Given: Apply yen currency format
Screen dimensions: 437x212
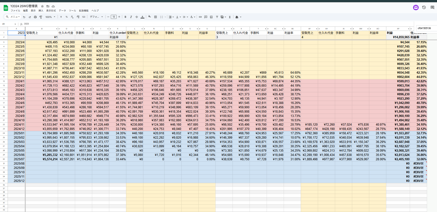Looking at the screenshot, I should [61, 17].
